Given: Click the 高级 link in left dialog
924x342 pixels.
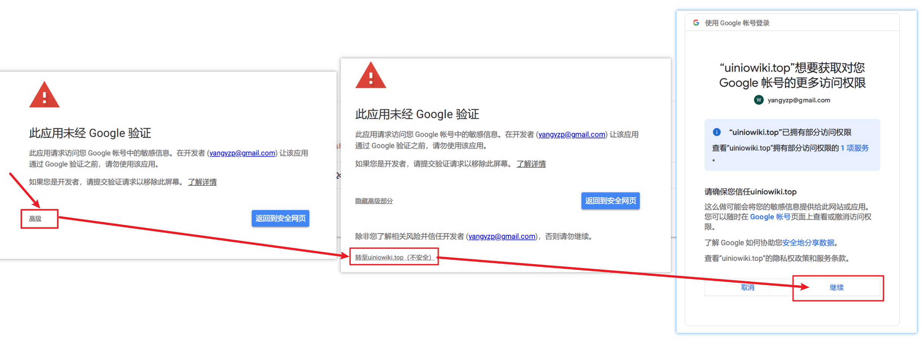Looking at the screenshot, I should pyautogui.click(x=35, y=219).
